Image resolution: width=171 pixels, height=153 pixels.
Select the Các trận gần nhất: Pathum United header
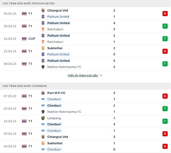(29, 3)
